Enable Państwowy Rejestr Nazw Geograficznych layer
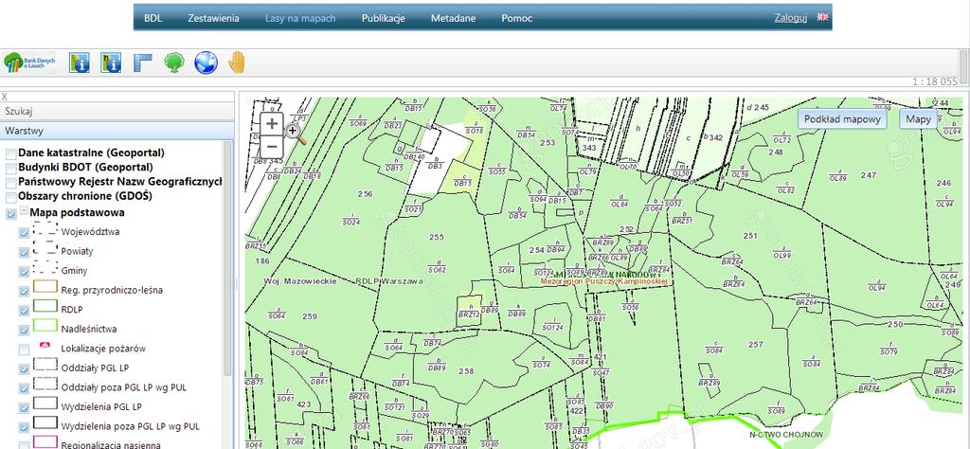This screenshot has height=449, width=970. pos(11,183)
